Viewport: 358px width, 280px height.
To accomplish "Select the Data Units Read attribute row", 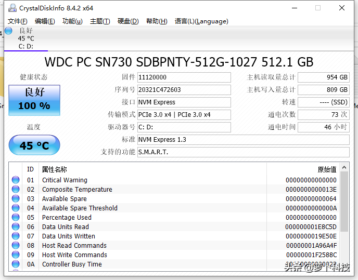I will pyautogui.click(x=174, y=226).
